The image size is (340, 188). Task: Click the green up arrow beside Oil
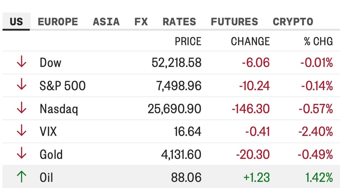point(22,176)
